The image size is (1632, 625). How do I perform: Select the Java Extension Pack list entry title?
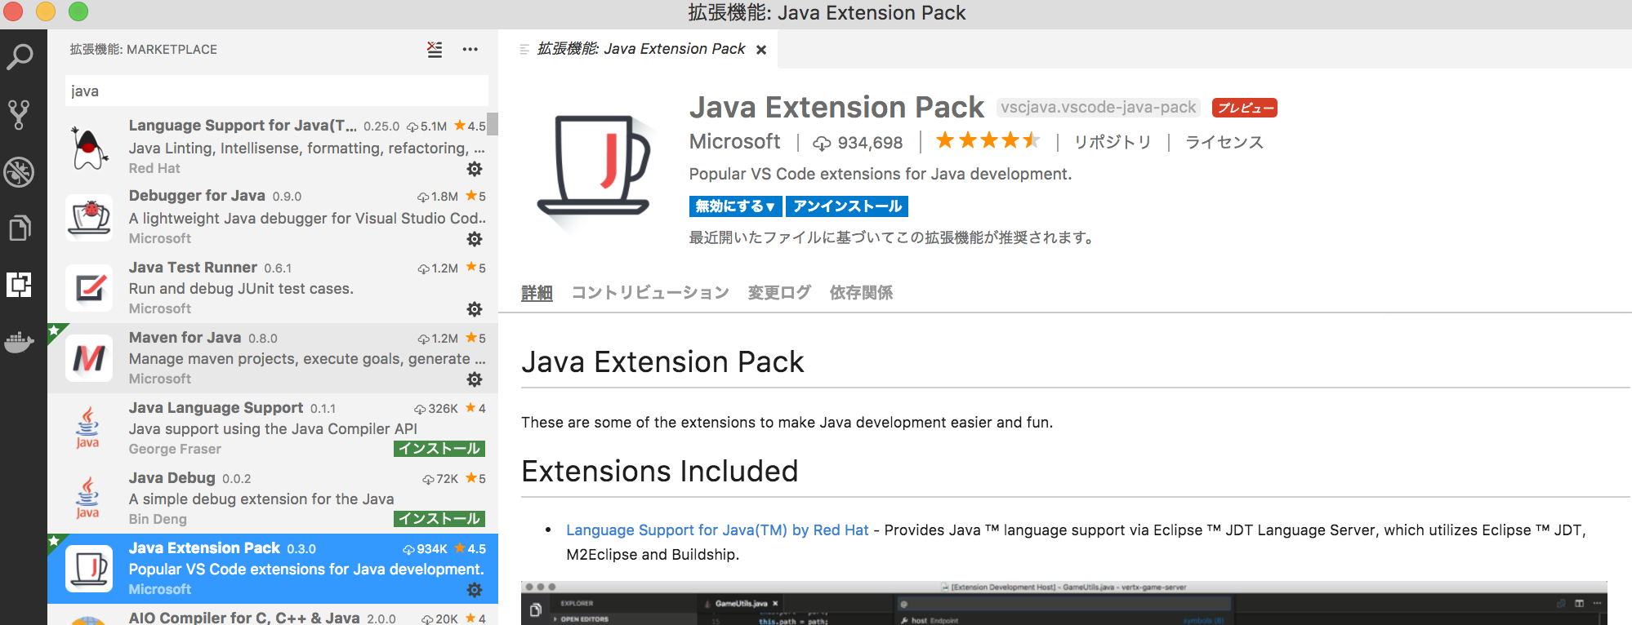(x=204, y=548)
